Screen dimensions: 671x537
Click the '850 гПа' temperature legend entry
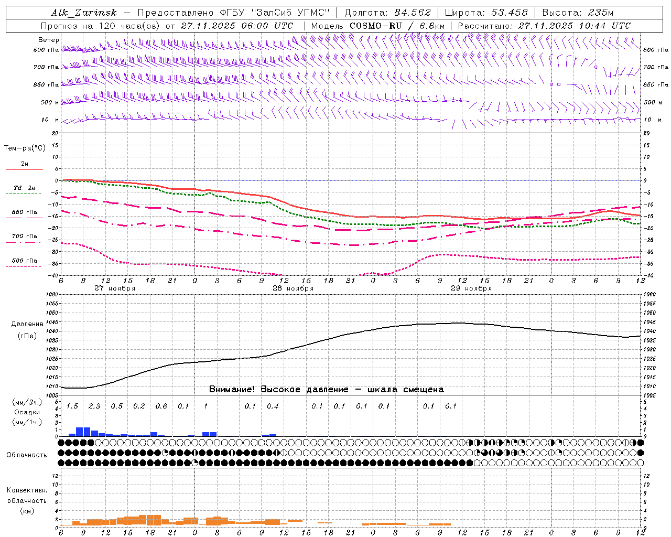[25, 212]
